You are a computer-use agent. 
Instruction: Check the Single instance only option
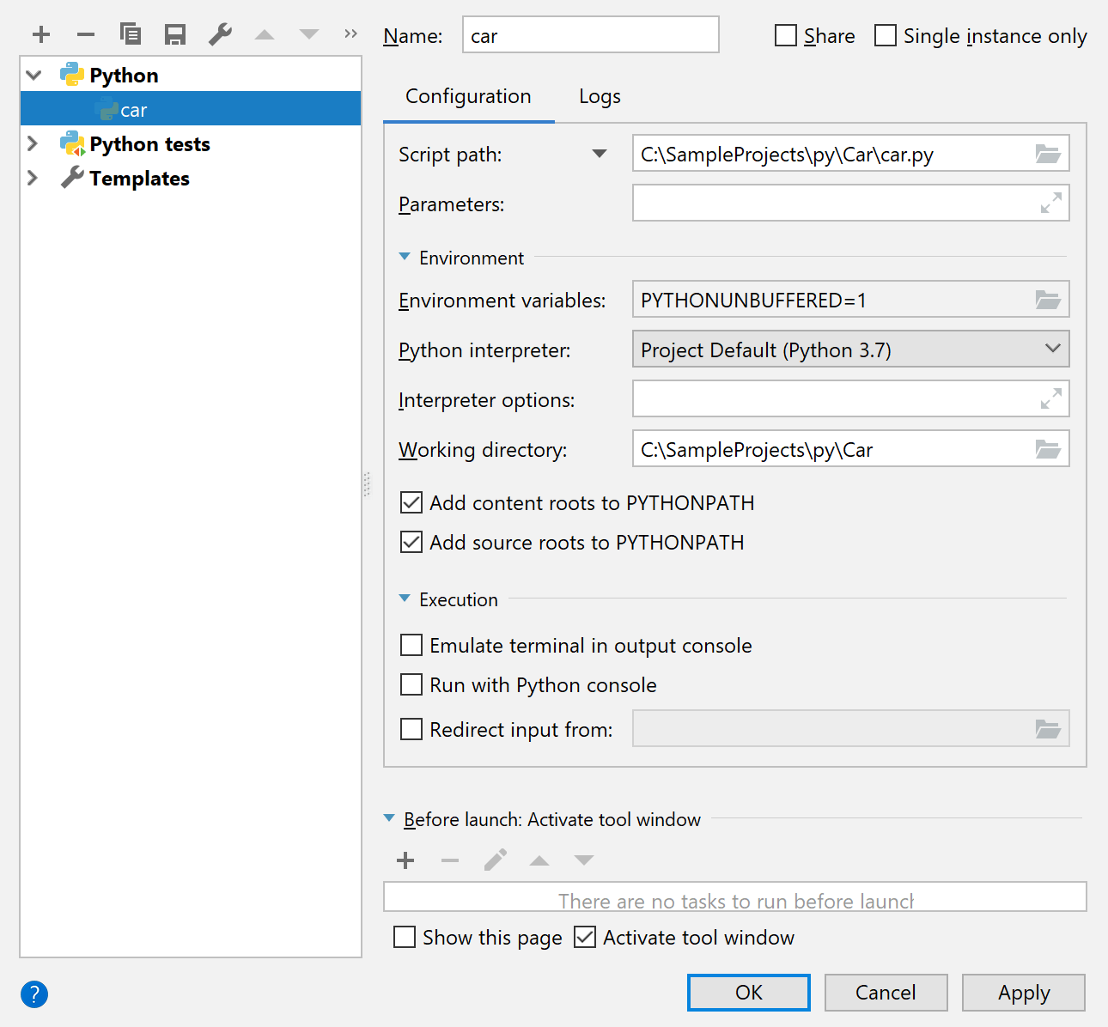[x=886, y=35]
